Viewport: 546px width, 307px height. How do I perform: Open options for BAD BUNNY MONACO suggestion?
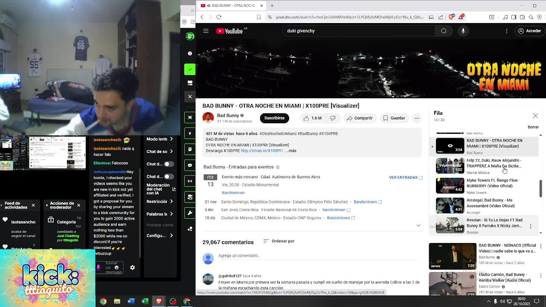(541, 246)
